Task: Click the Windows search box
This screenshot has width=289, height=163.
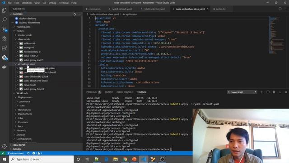Action: (x=41, y=159)
